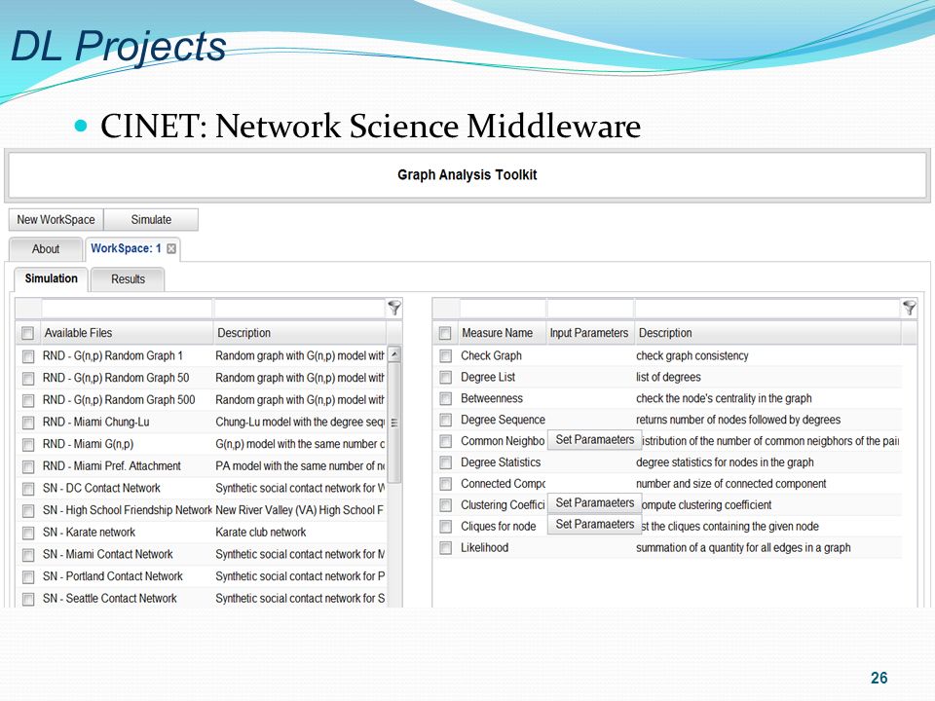Select all measures header checkbox

coord(445,333)
